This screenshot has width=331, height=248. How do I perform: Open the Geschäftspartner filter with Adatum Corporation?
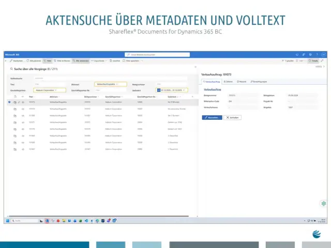tap(50, 90)
